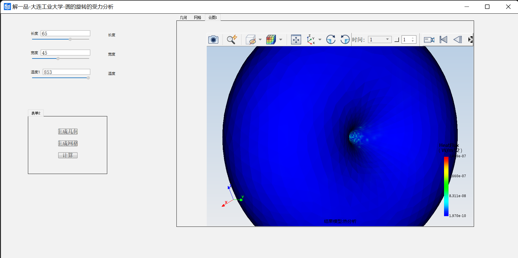Open the hide-object cube dropdown arrow
The image size is (518, 258).
click(260, 39)
